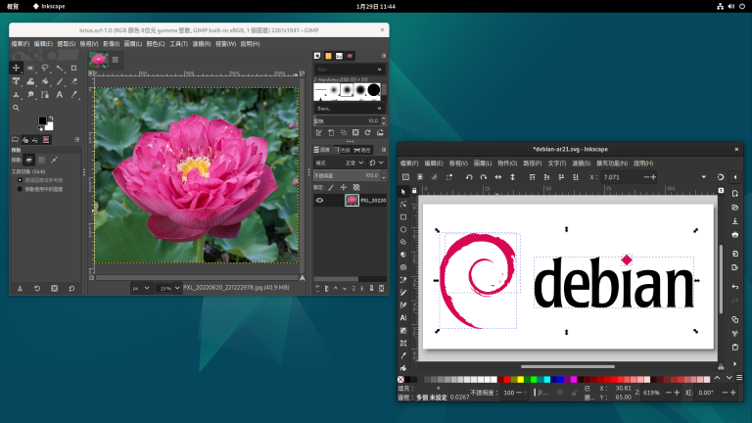Expand GIMP brushes panel configure button
This screenshot has width=752, height=423.
(x=384, y=56)
